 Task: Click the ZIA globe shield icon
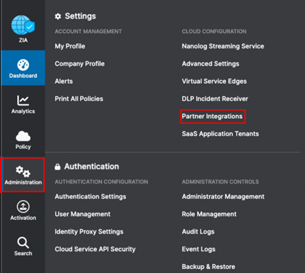(23, 25)
